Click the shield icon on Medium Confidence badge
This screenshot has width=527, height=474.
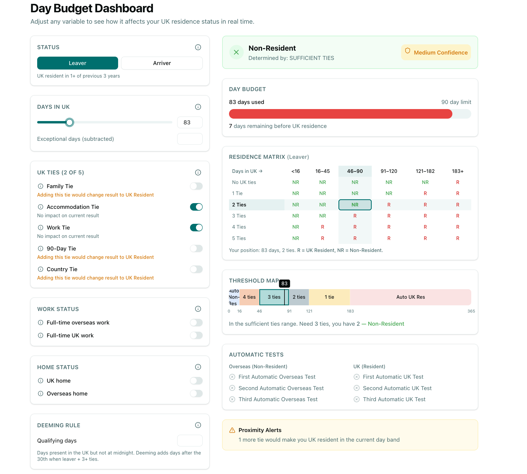click(408, 52)
